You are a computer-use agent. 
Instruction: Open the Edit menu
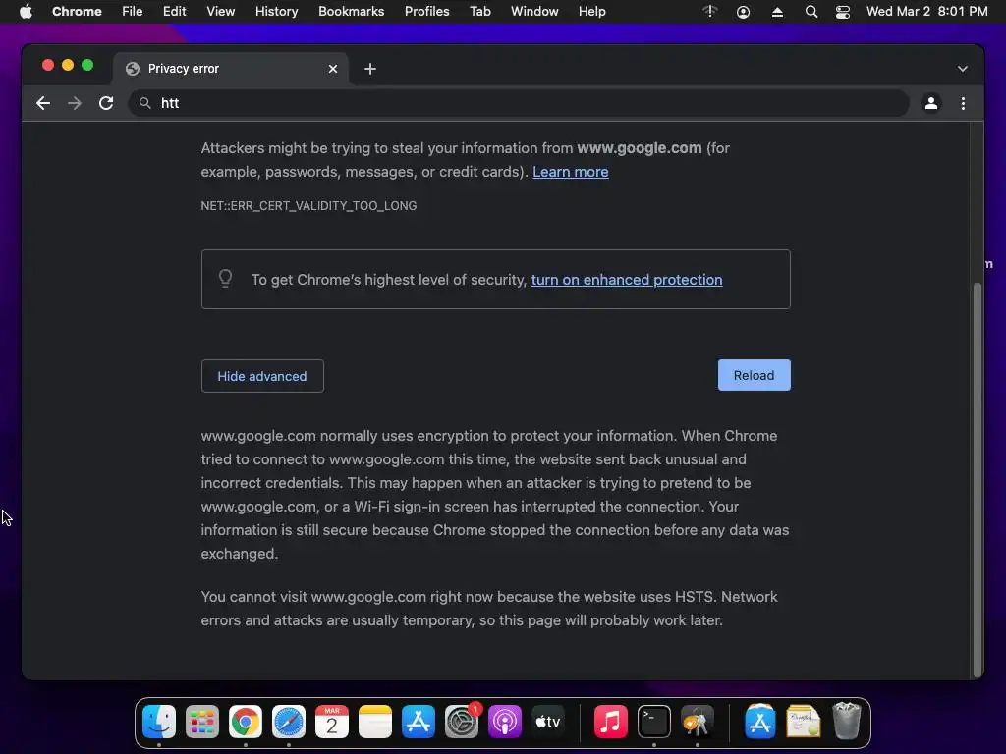pyautogui.click(x=174, y=12)
